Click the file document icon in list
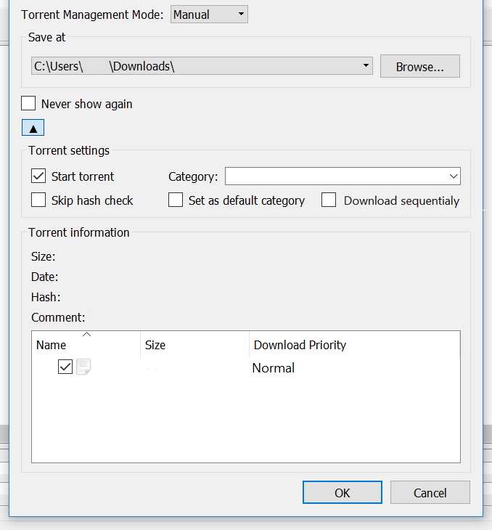 tap(83, 367)
